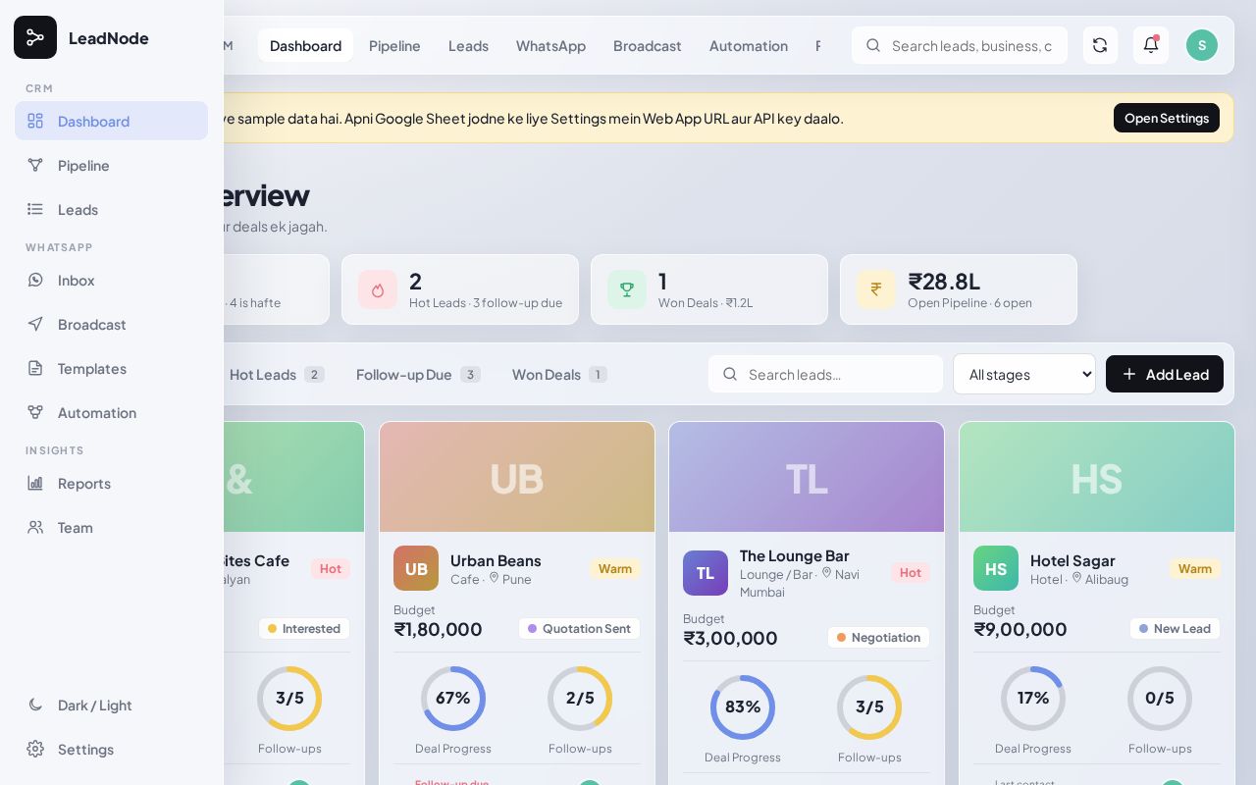
Task: Switch to Broadcast top tab
Action: tap(648, 45)
